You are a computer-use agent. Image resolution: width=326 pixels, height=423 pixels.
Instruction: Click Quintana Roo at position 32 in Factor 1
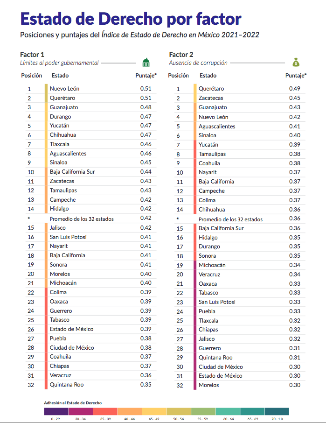click(x=66, y=385)
